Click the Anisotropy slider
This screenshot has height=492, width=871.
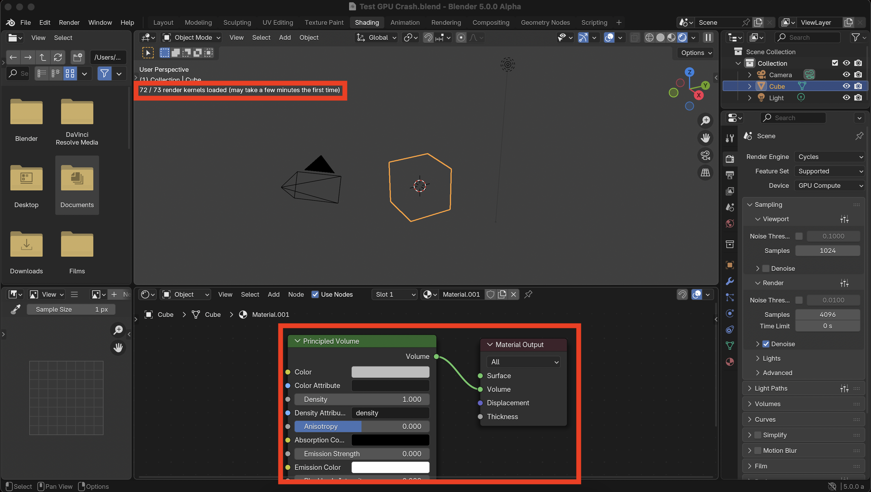[x=362, y=426]
